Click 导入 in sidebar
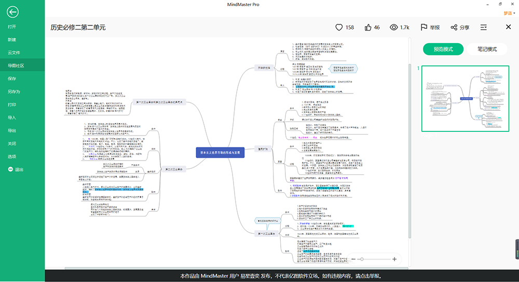 coord(12,117)
